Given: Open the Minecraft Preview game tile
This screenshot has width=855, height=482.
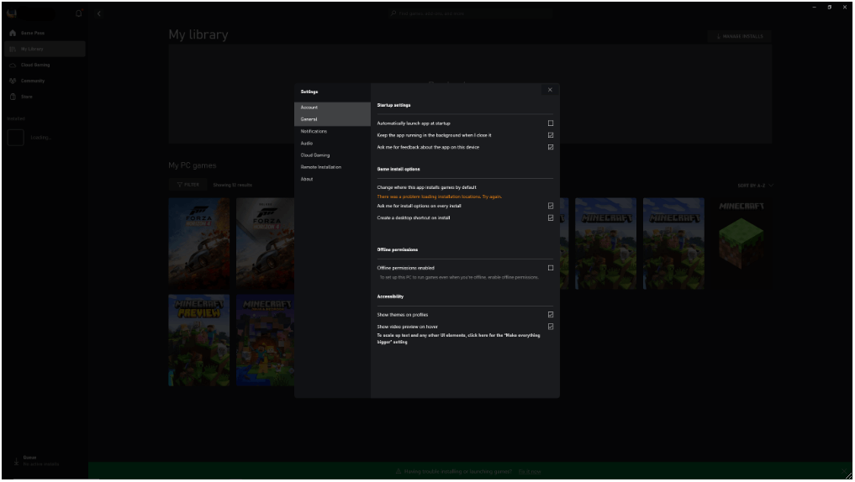Looking at the screenshot, I should (199, 340).
